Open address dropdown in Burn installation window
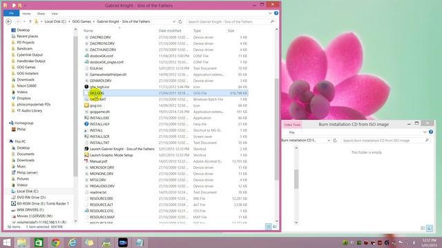This screenshot has height=248, width=442. [x=329, y=141]
